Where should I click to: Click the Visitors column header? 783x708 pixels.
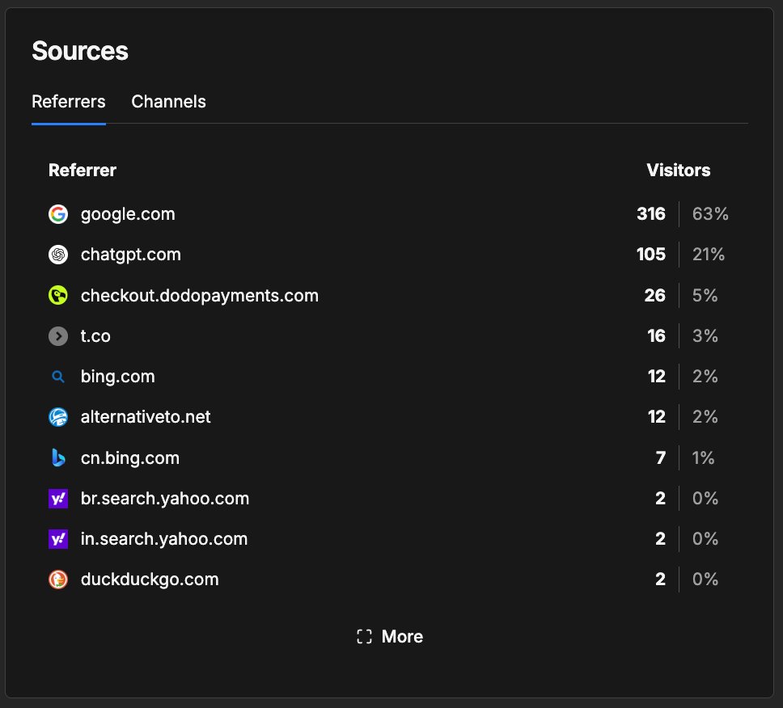tap(678, 171)
